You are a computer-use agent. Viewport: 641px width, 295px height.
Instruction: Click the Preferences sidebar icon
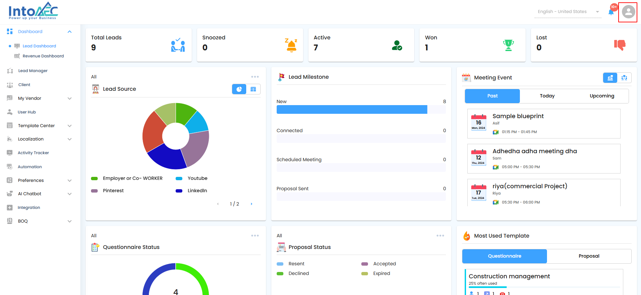click(x=10, y=181)
